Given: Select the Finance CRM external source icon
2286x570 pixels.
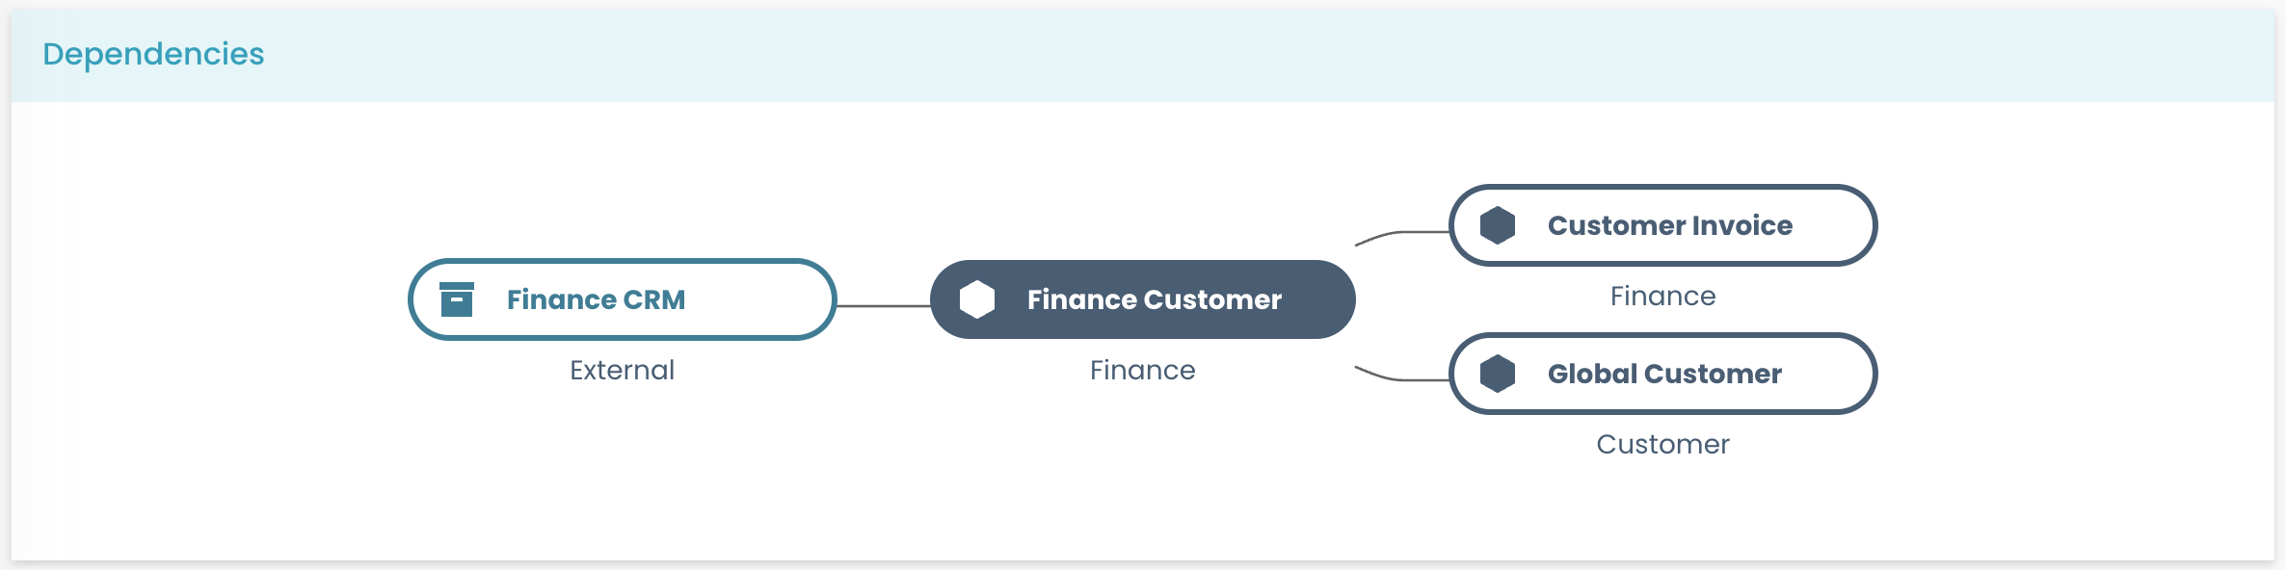Looking at the screenshot, I should click(458, 299).
